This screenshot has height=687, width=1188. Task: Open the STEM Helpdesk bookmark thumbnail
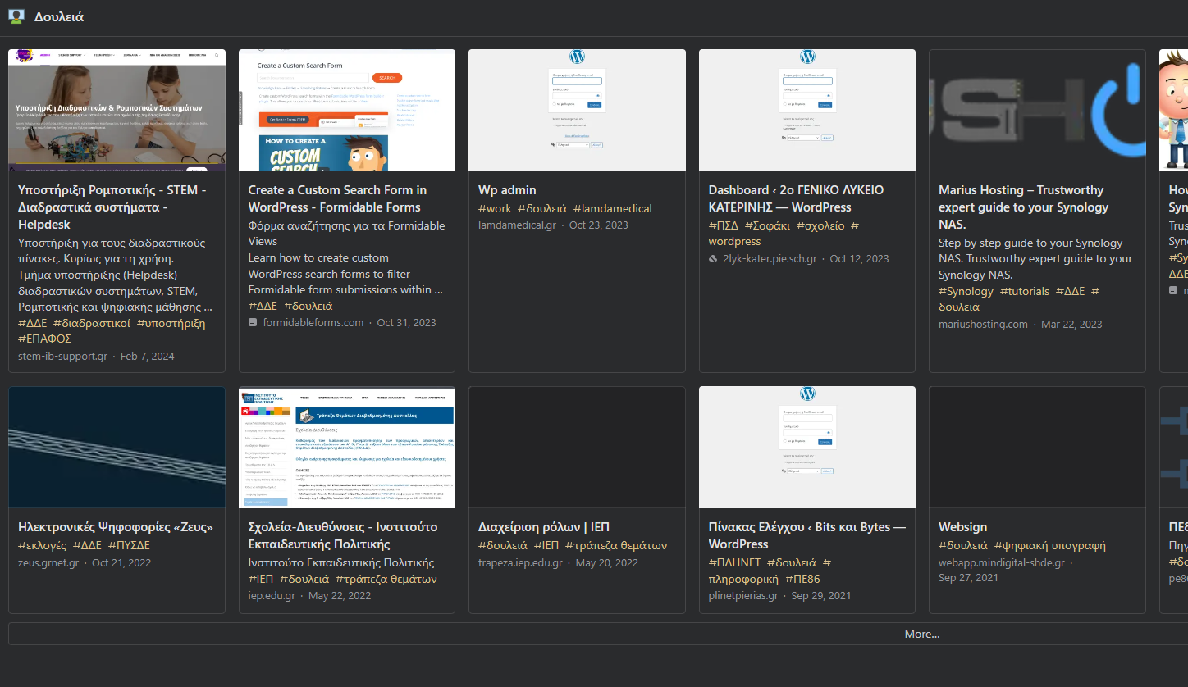coord(117,110)
